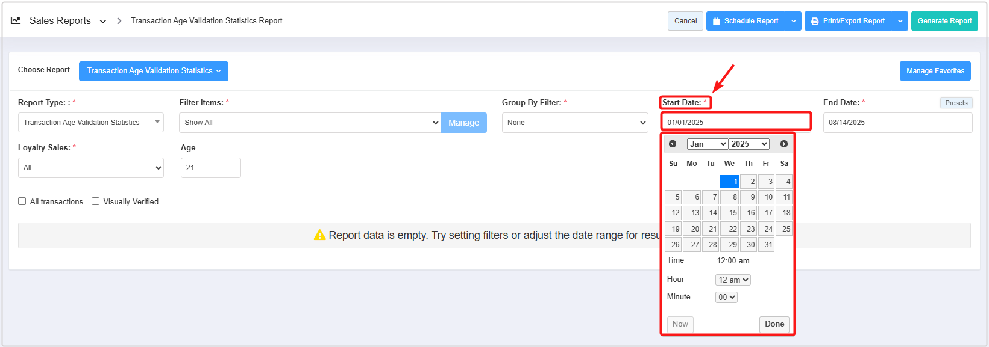
Task: Open the calendar month dropdown
Action: (x=707, y=144)
